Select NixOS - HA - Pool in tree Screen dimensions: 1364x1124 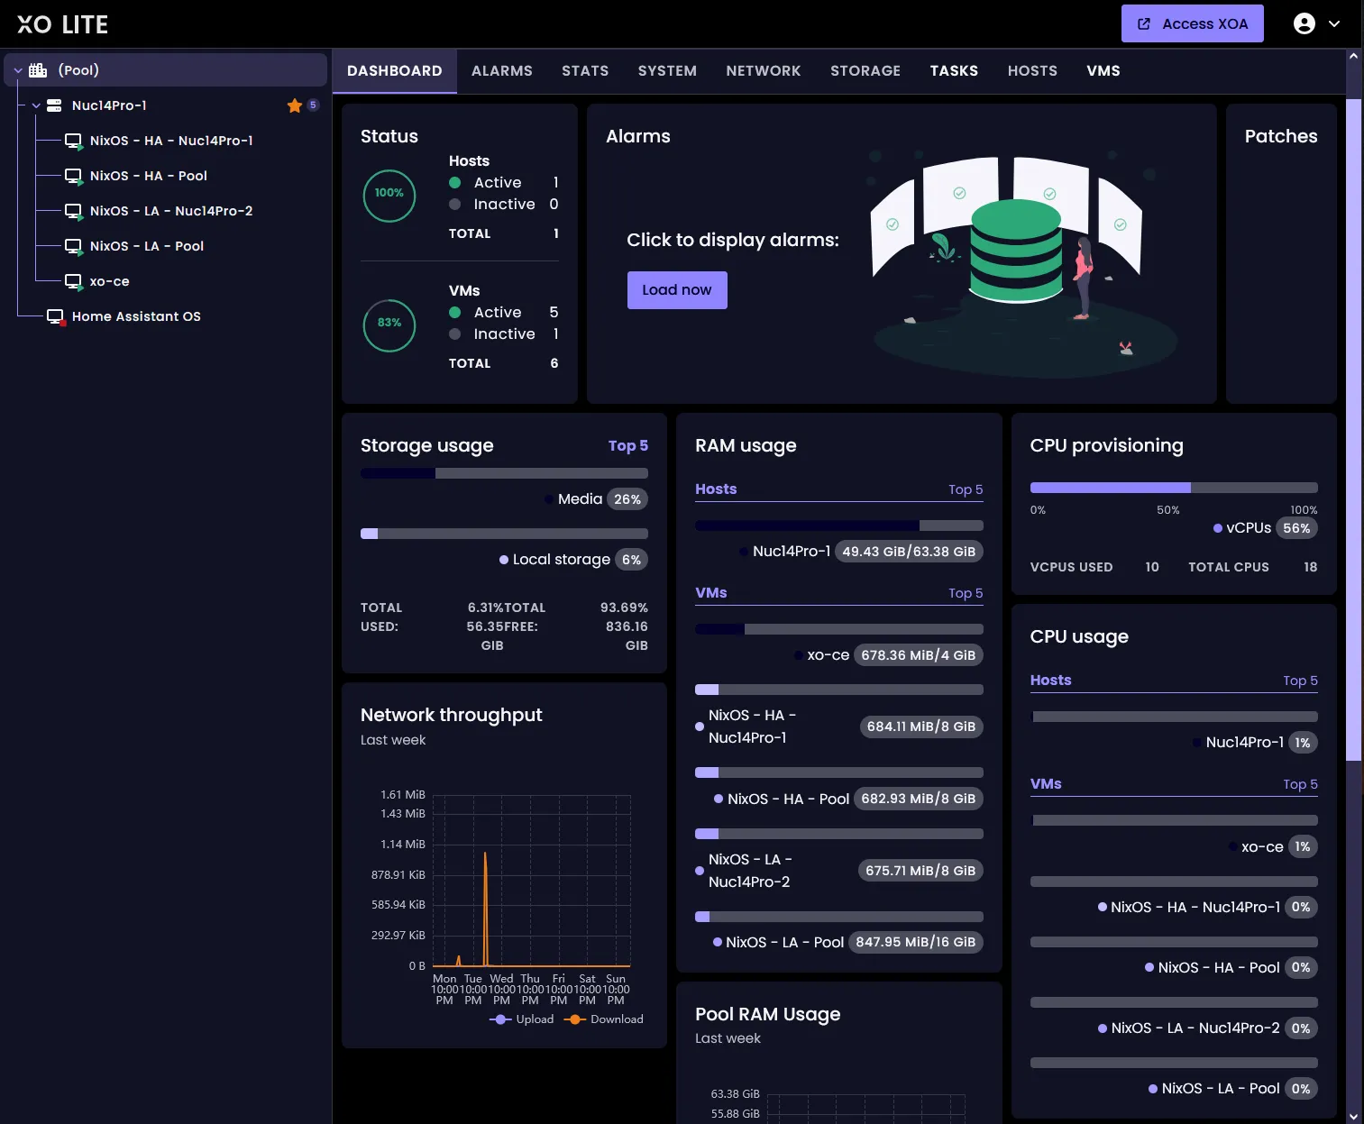(149, 176)
